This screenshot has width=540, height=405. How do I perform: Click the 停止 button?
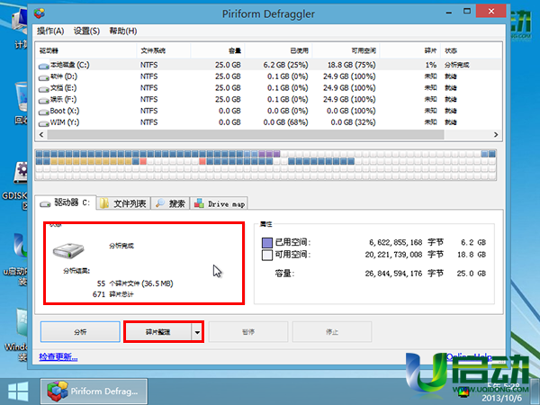(332, 332)
